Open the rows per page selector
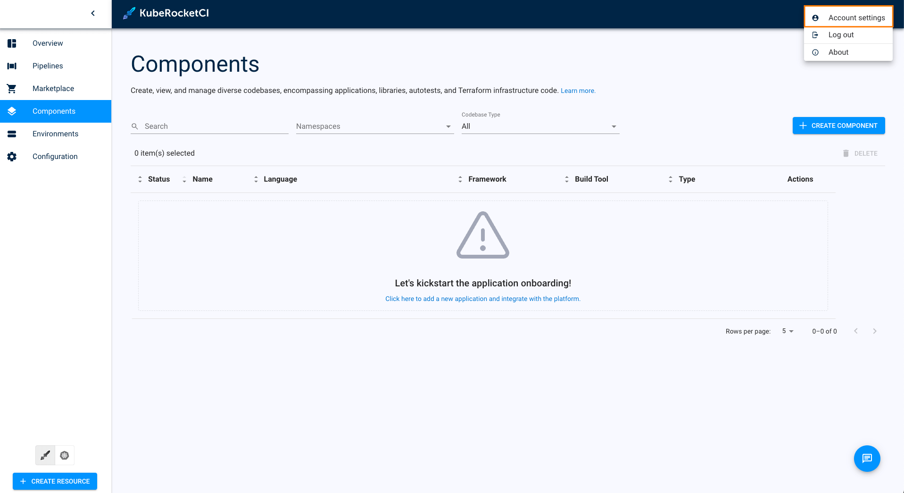This screenshot has height=493, width=904. [x=787, y=331]
